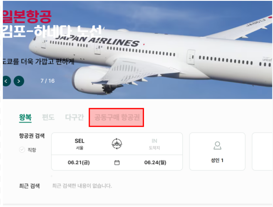Pick the 06.21(금) departure date

coord(79,162)
